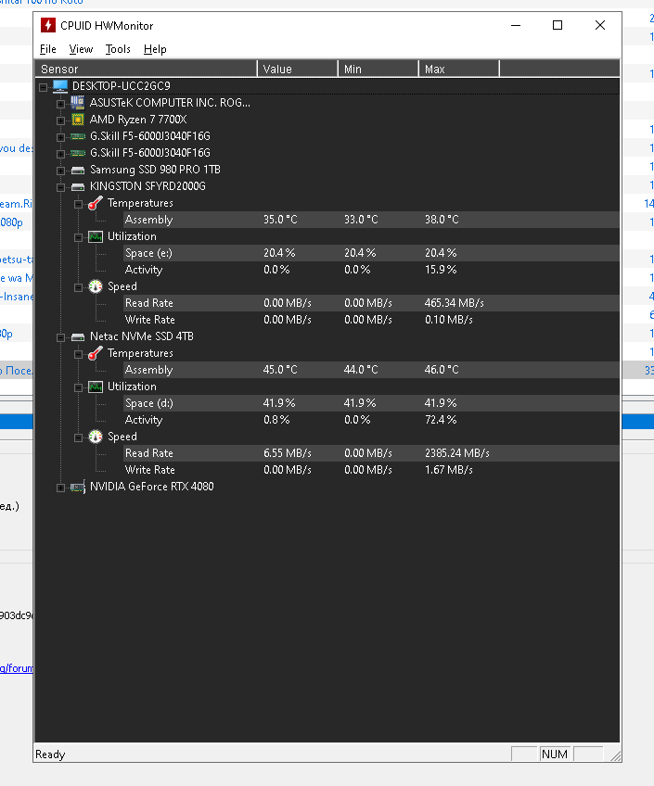Click the window resize grip corner
Image resolution: width=654 pixels, height=786 pixels.
615,756
